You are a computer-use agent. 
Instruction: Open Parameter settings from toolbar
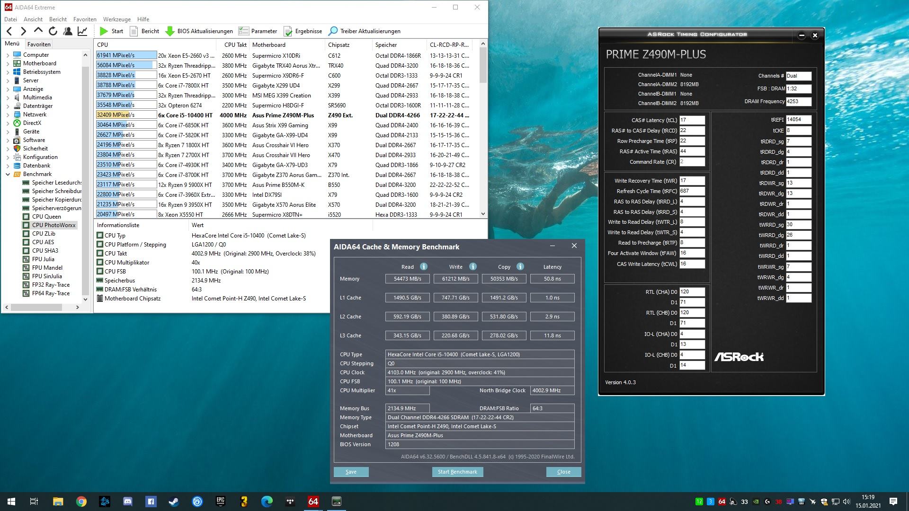pos(258,31)
